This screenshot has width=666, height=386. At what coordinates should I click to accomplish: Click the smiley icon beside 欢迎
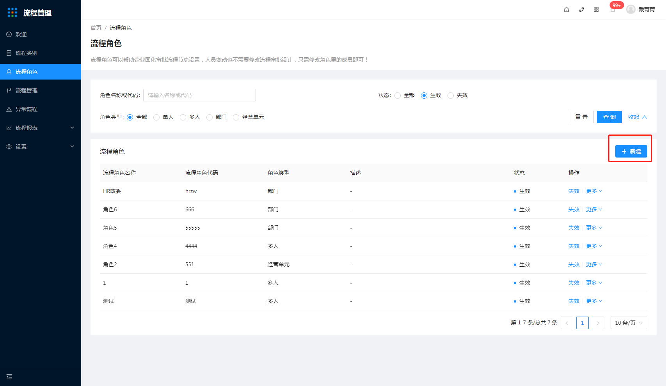9,34
